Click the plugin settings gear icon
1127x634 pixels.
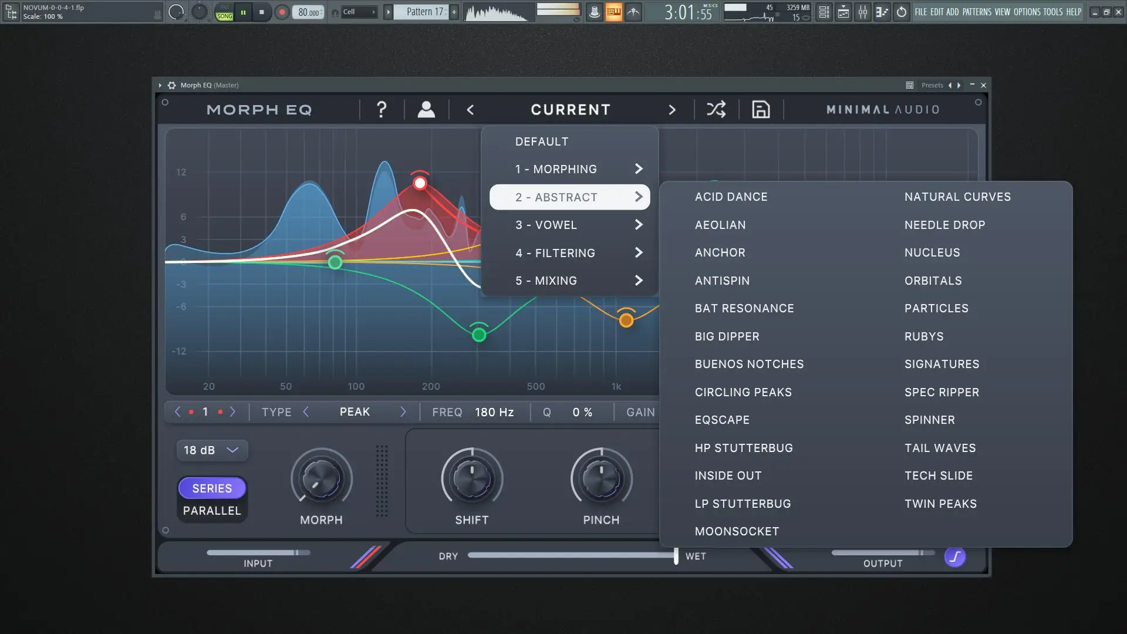(171, 85)
